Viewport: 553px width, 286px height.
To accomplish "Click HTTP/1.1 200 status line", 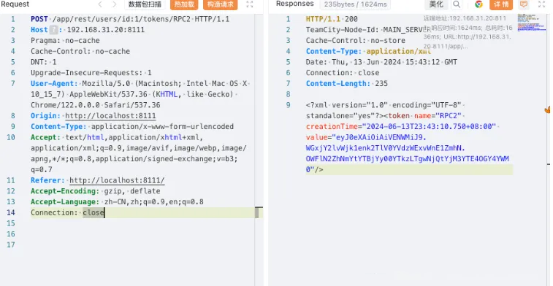I will coord(332,19).
